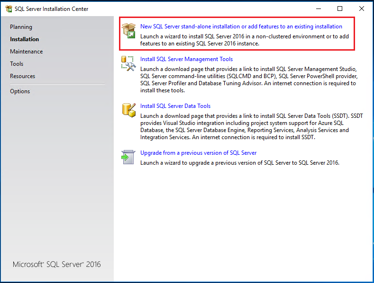Click the SSDT description paragraph
The image size is (374, 283).
click(251, 126)
